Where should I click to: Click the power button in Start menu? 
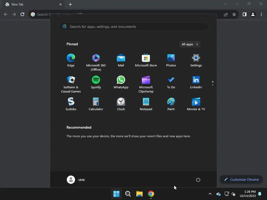pyautogui.click(x=198, y=180)
